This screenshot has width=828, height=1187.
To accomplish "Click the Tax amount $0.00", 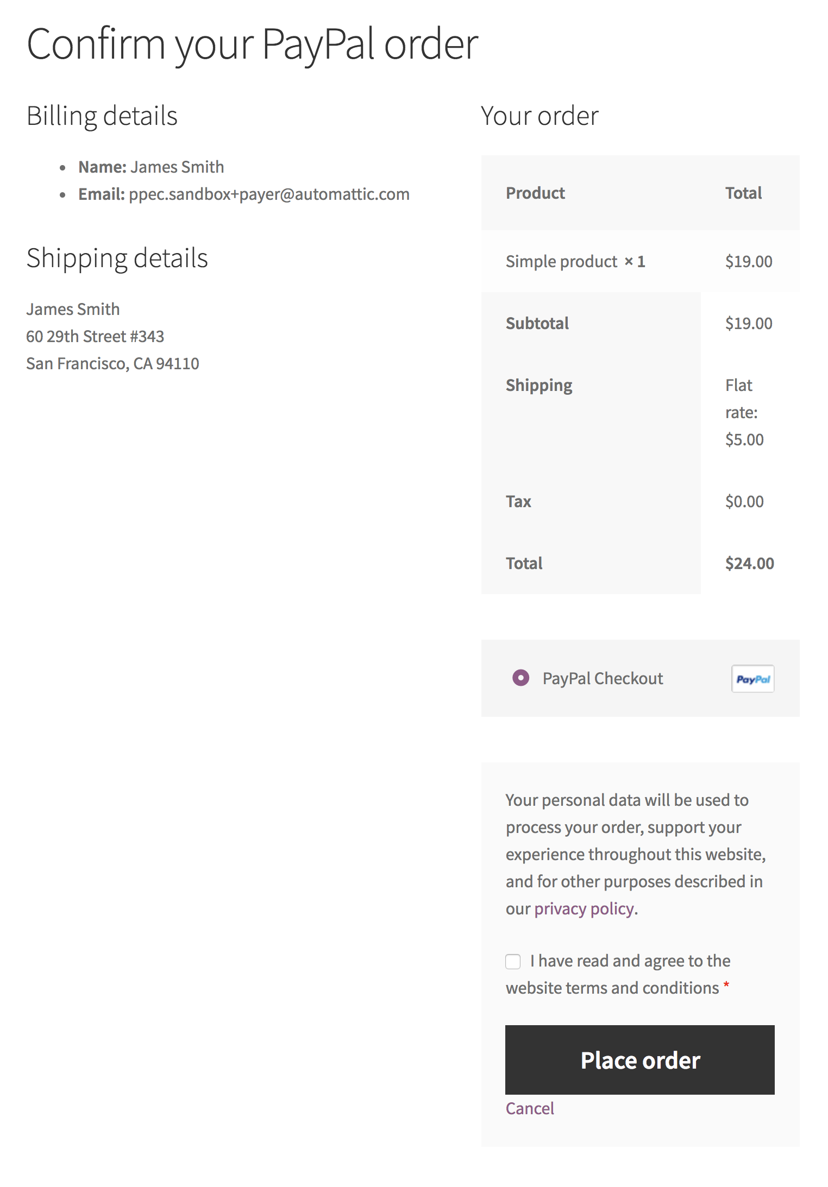I will (x=744, y=502).
